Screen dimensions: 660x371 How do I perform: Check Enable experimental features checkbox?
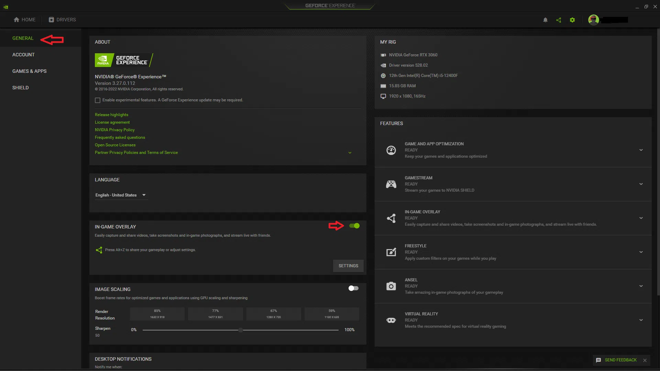98,100
